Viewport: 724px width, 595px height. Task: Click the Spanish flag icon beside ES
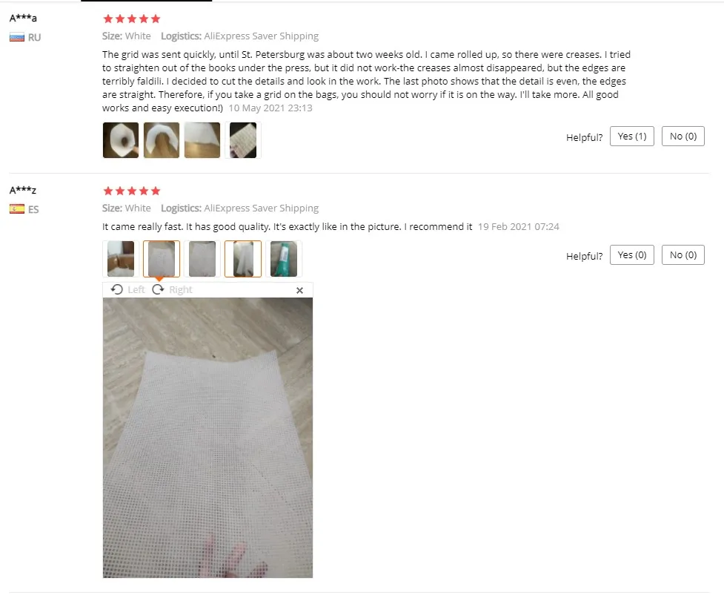[x=17, y=209]
